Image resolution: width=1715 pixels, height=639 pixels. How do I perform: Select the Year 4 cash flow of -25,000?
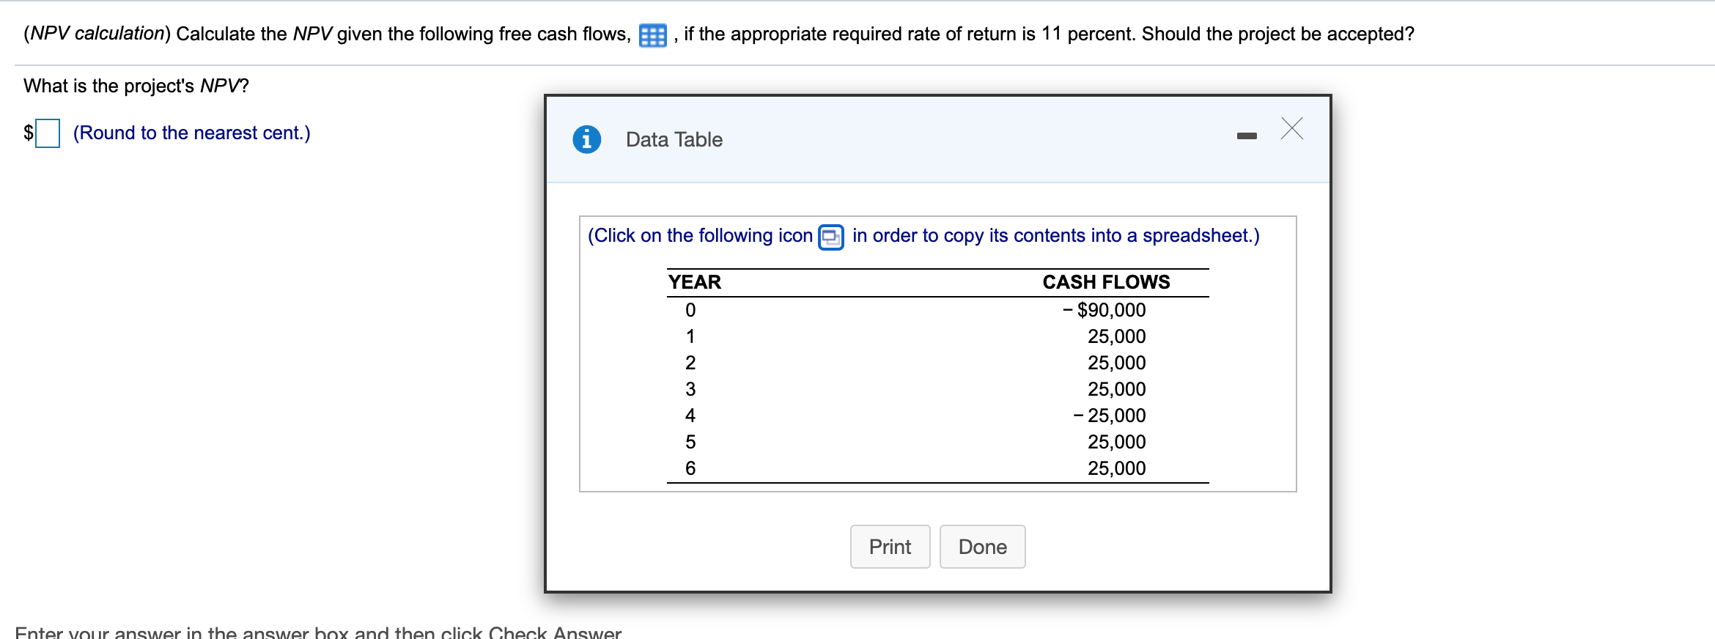click(x=1109, y=415)
